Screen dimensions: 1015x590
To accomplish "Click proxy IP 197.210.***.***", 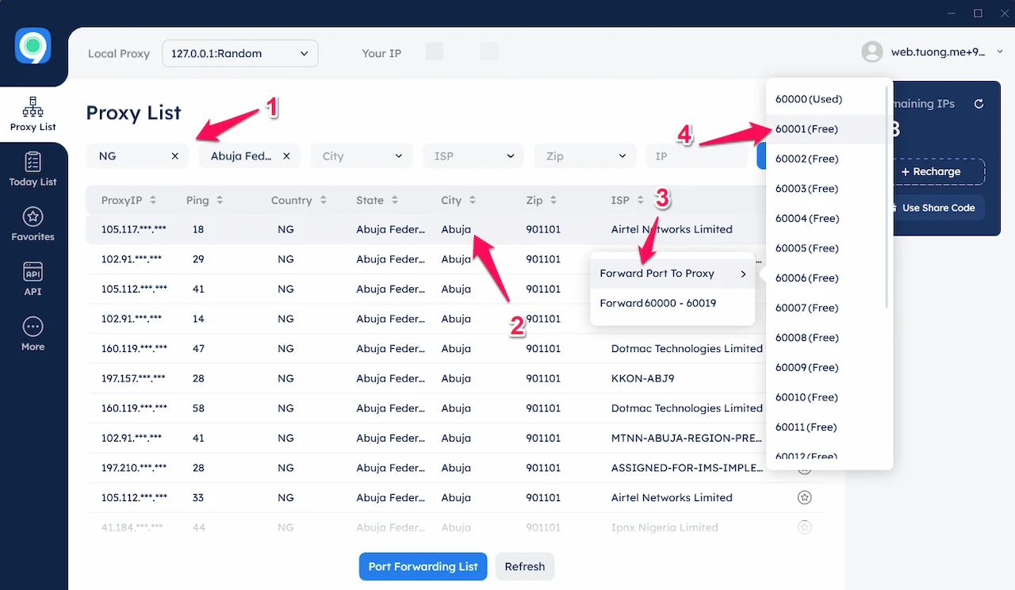I will [134, 468].
